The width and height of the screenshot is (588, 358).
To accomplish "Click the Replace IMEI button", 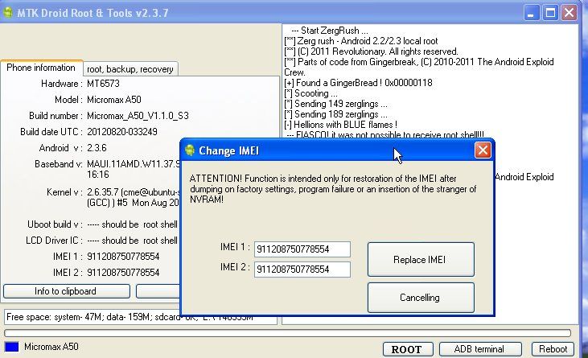I will [x=421, y=259].
